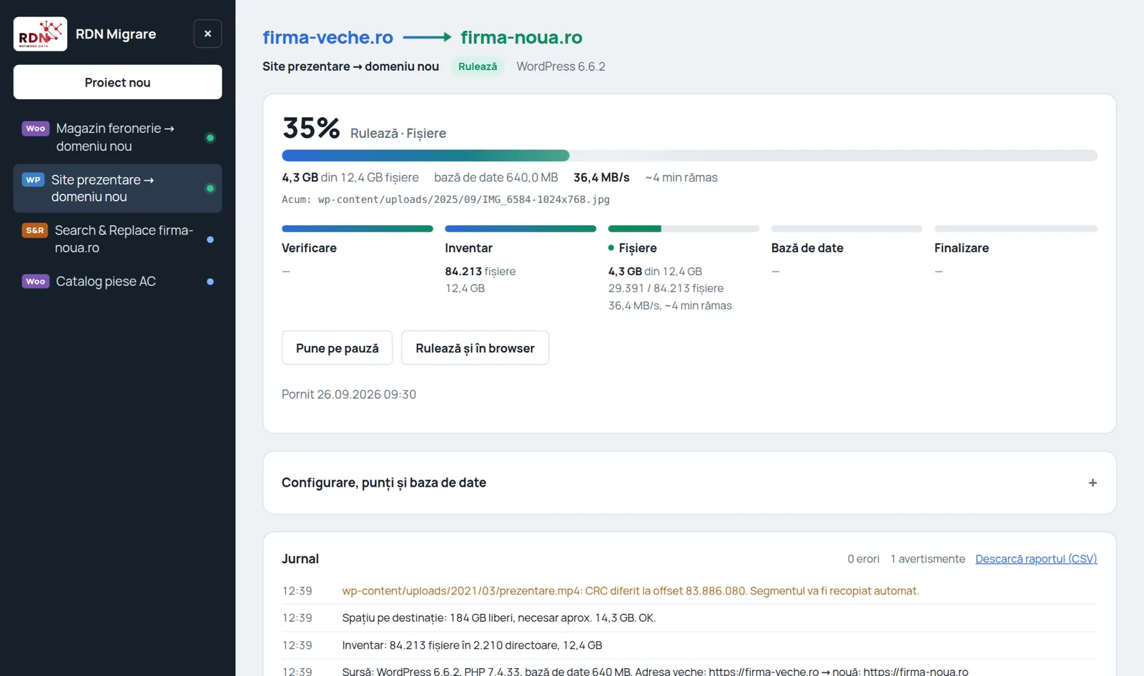
Task: Expand Configurare, punți și baza de date
Action: point(689,482)
